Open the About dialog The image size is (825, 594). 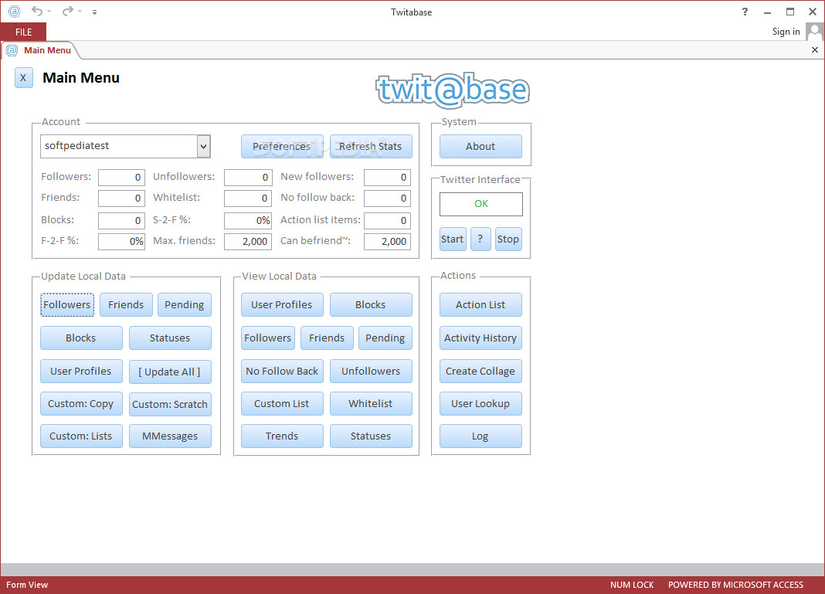point(480,146)
